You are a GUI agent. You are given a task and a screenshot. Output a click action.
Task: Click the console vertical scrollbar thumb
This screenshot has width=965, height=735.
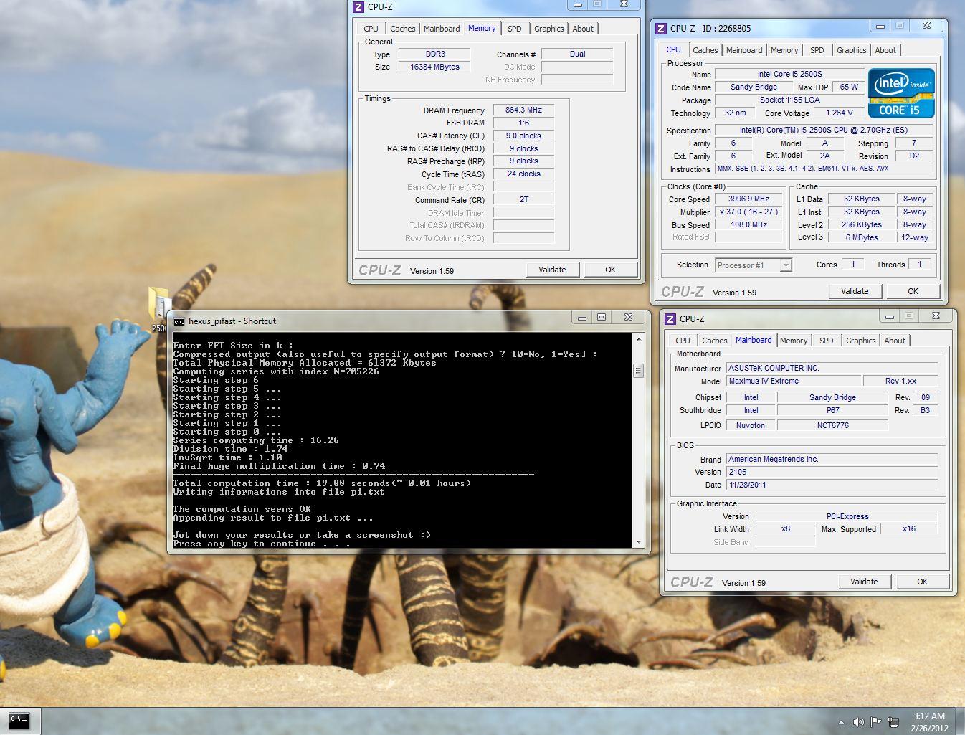pyautogui.click(x=638, y=370)
